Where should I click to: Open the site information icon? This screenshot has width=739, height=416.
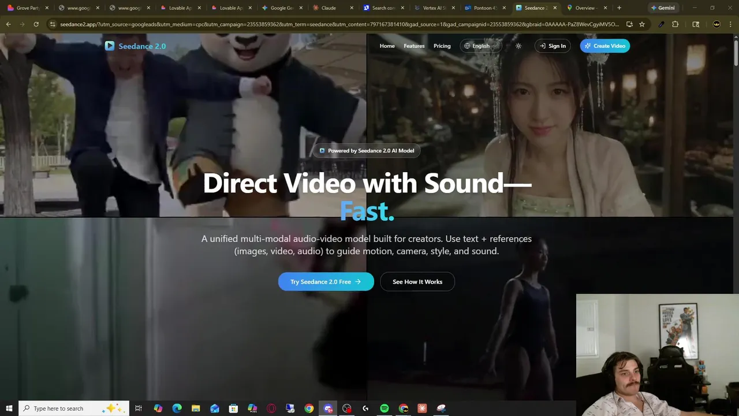(53, 24)
